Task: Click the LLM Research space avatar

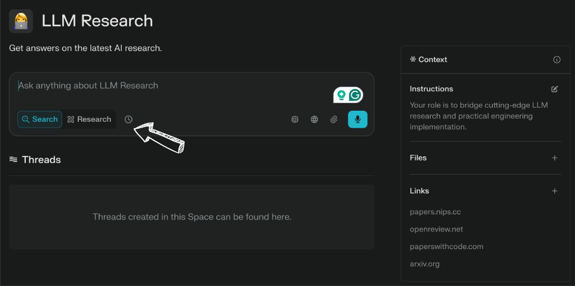Action: [21, 21]
